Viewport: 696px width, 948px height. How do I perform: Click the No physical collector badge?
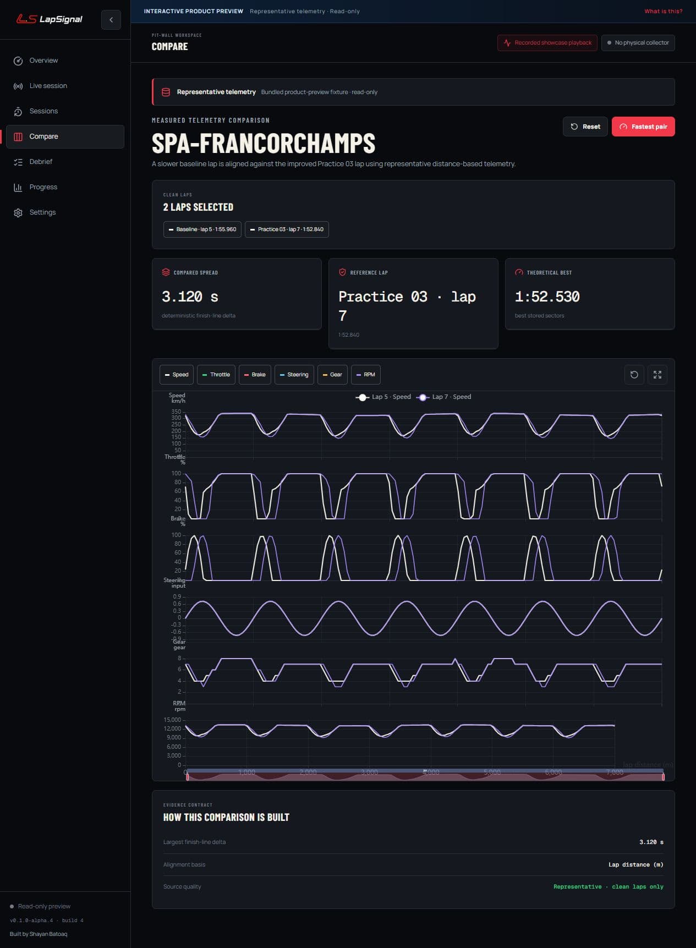coord(638,43)
